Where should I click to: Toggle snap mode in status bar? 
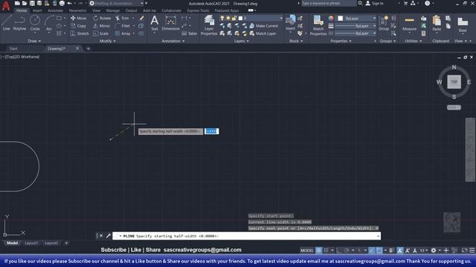tap(326, 251)
